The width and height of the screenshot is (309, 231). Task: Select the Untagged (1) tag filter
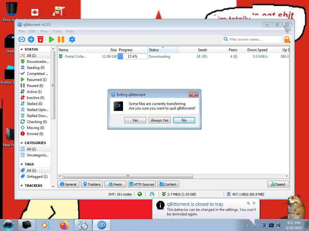35,177
